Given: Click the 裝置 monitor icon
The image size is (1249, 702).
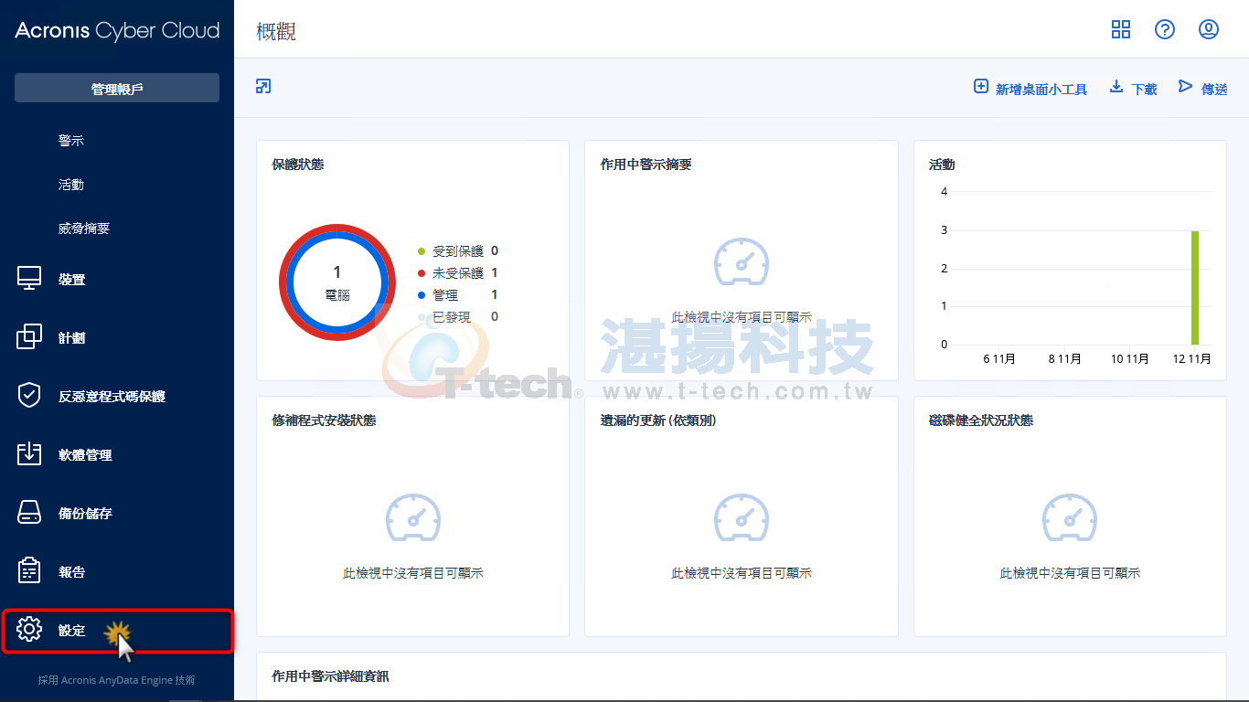Looking at the screenshot, I should [x=29, y=279].
